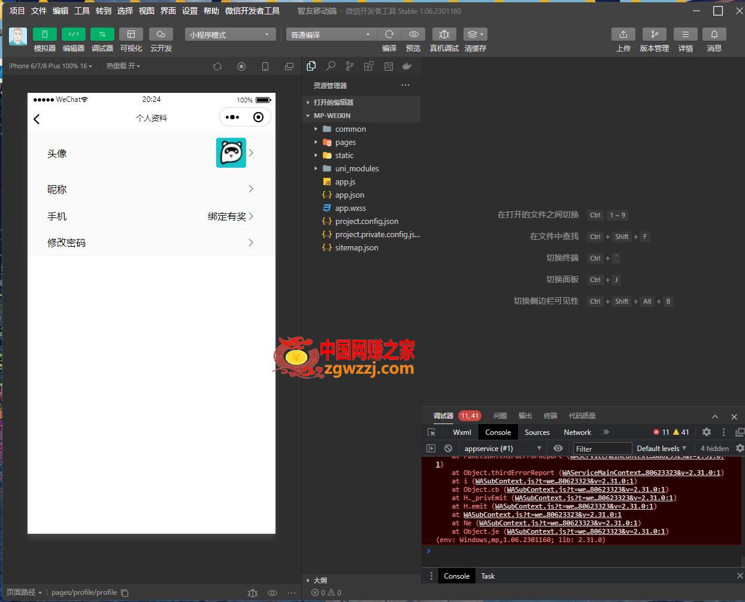745x602 pixels.
Task: Open the iPhone 6/7/8 Plus device dropdown
Action: click(51, 66)
